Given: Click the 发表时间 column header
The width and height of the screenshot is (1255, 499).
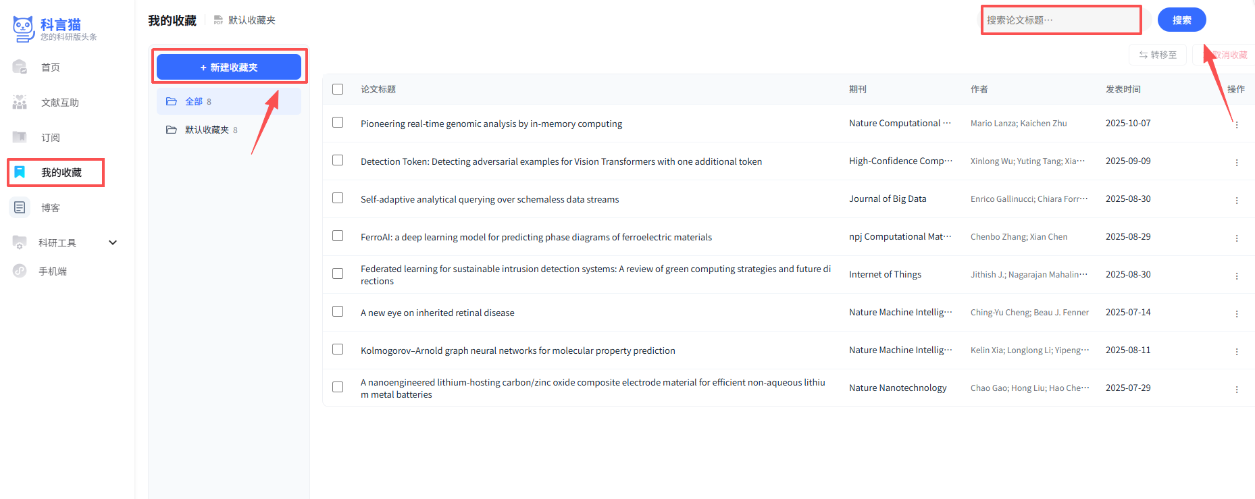Looking at the screenshot, I should (x=1123, y=89).
